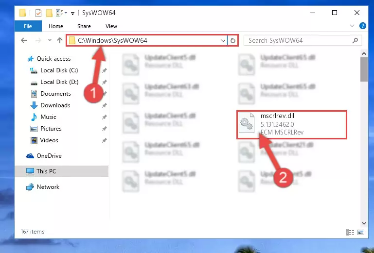Close the SysWOW64 window
The width and height of the screenshot is (374, 253).
coord(357,13)
